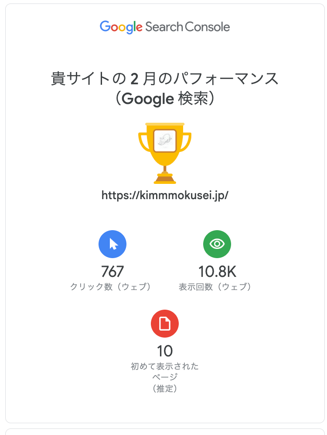Click the ページ label under the 10
Viewport: 327px width, 435px height.
coord(165,377)
